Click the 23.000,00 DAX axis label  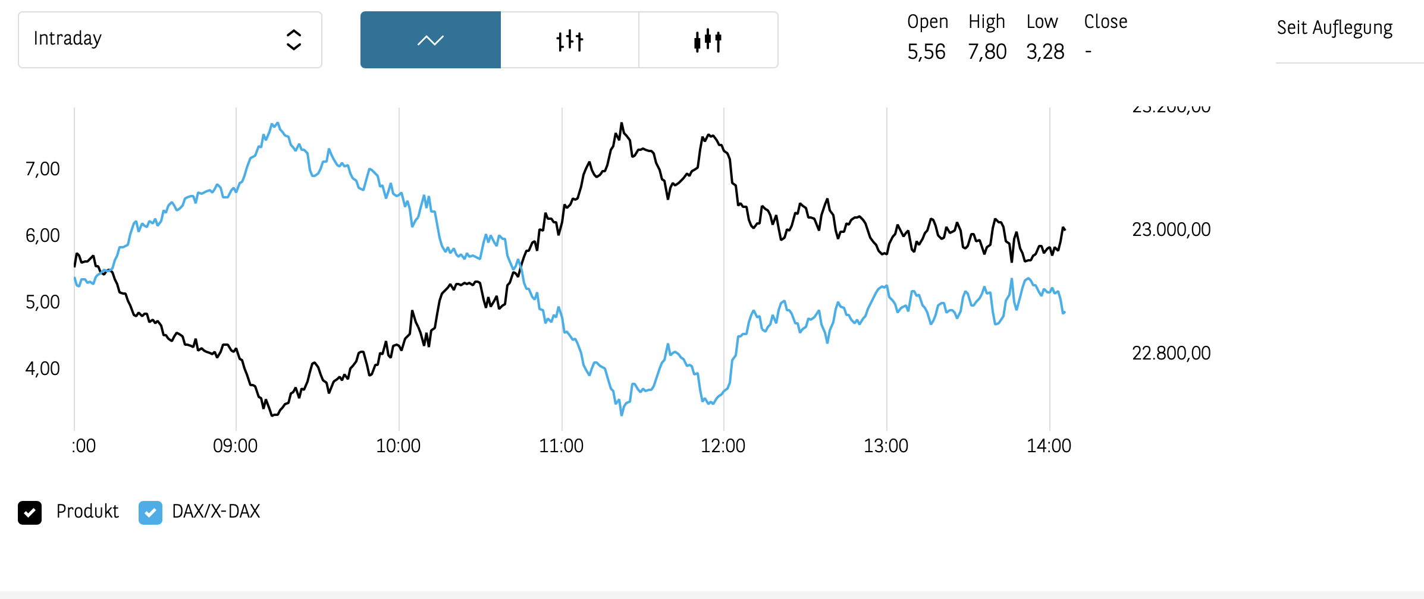click(1171, 229)
